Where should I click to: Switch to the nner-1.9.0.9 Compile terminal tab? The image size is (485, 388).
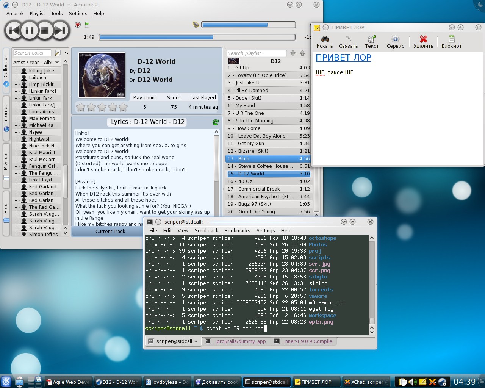[x=304, y=341]
